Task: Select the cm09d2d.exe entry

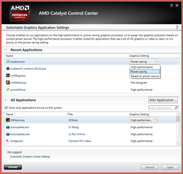Action: pyautogui.click(x=18, y=83)
